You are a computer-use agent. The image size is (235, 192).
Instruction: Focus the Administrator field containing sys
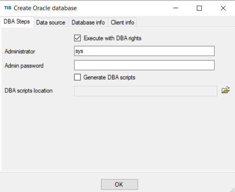click(144, 51)
